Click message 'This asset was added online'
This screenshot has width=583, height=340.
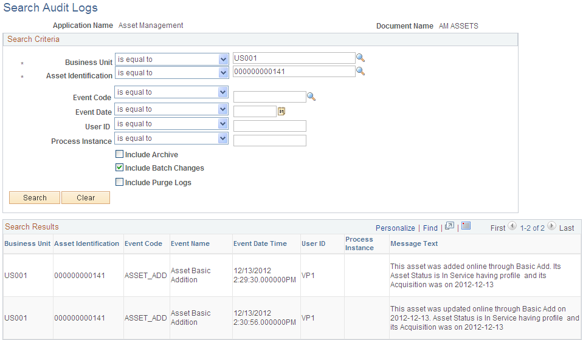coord(475,276)
